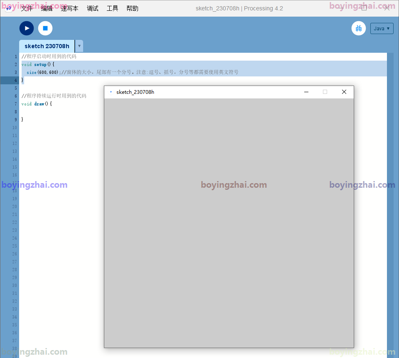Open the 调试 menu
Image resolution: width=399 pixels, height=358 pixels.
tap(93, 8)
